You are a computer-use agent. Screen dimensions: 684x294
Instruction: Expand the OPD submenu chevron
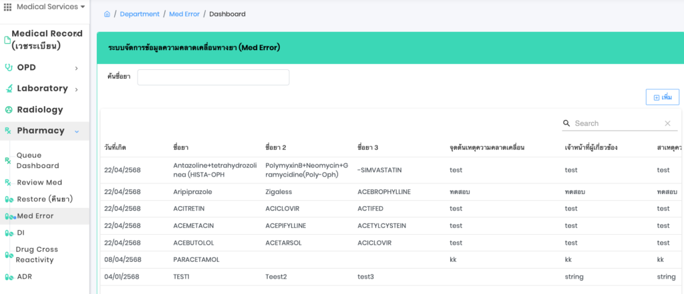coord(77,68)
